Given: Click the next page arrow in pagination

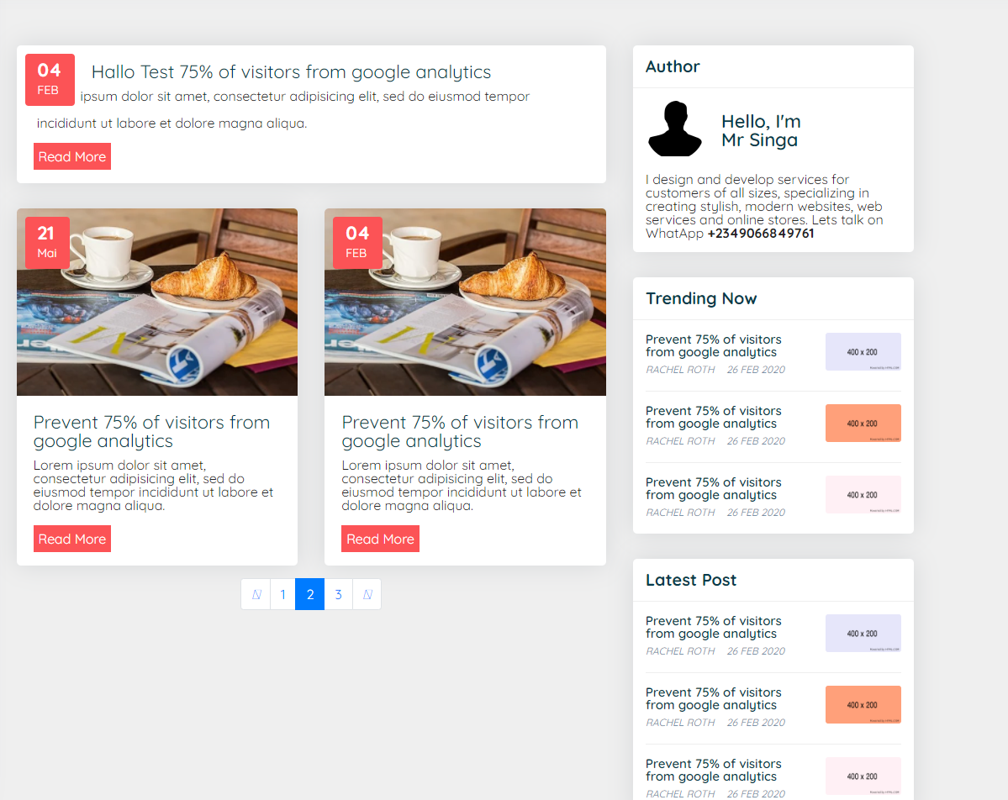Looking at the screenshot, I should click(367, 595).
